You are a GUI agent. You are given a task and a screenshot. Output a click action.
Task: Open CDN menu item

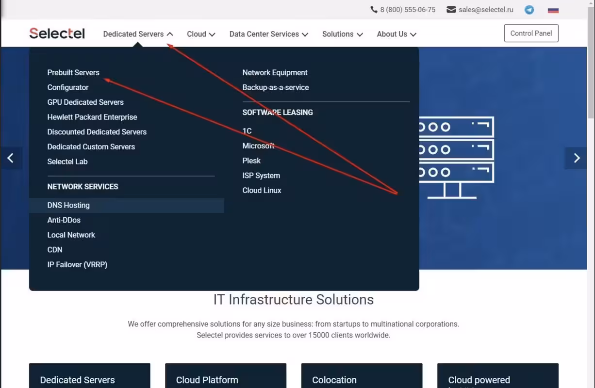[x=55, y=250]
